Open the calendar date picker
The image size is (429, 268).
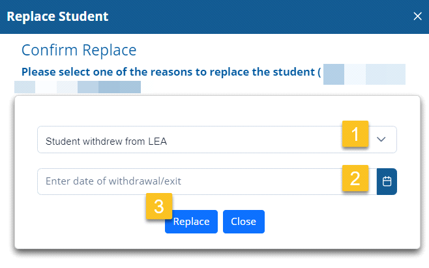point(387,181)
